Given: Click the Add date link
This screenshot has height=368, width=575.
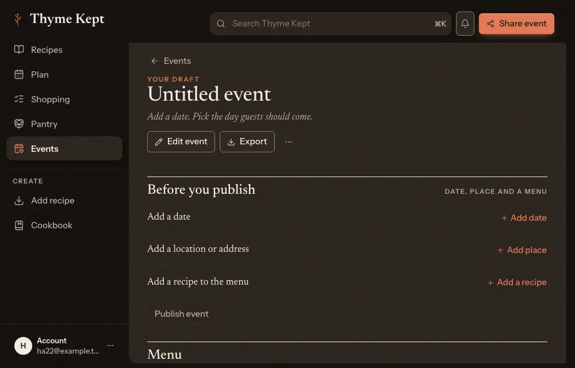Looking at the screenshot, I should (524, 218).
